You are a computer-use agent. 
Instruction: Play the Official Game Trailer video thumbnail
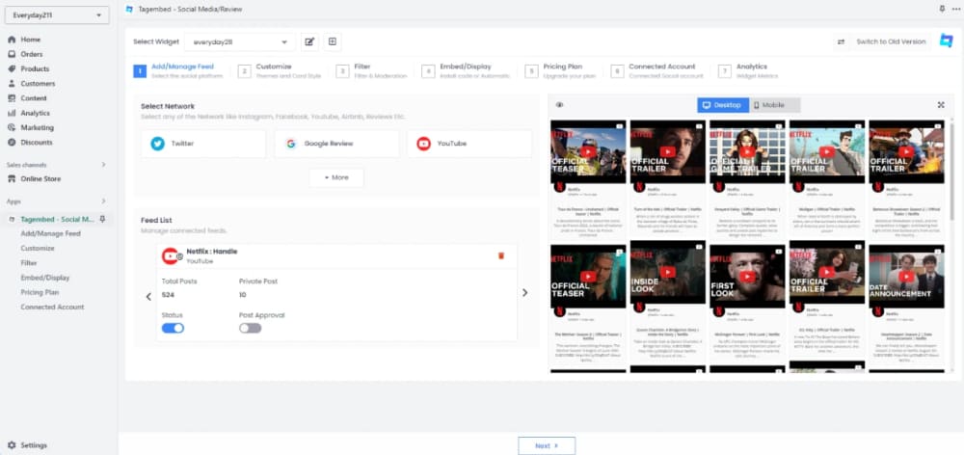click(x=747, y=151)
